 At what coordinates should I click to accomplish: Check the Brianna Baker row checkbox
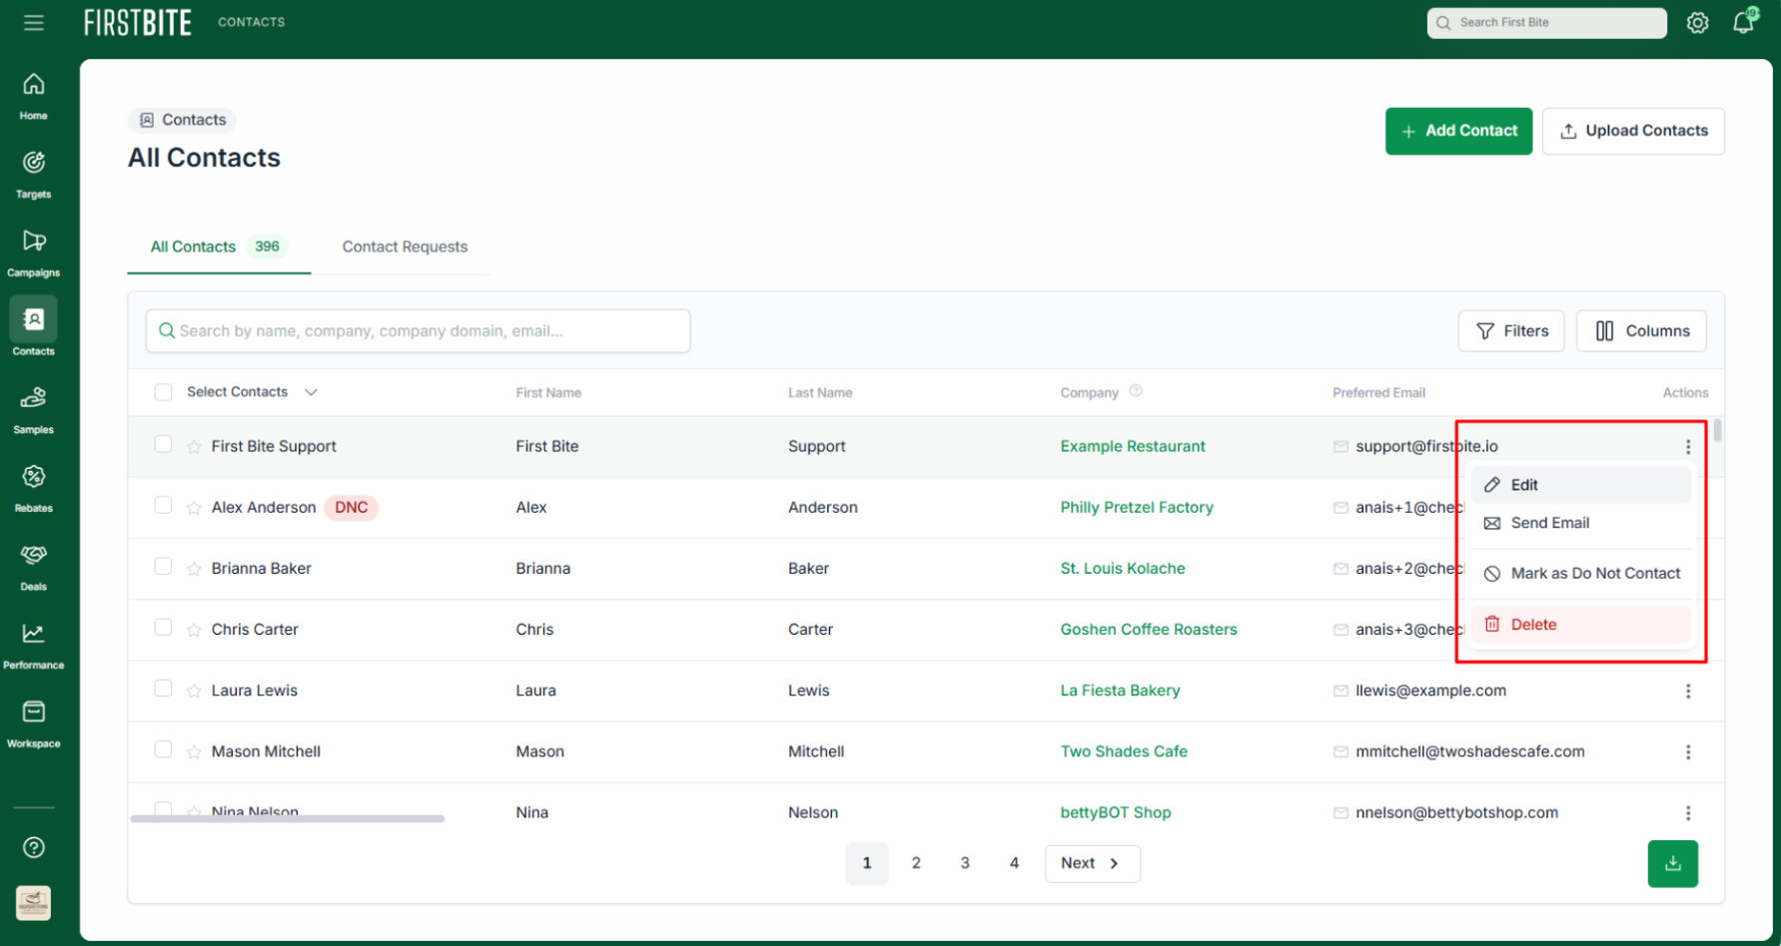click(x=163, y=566)
